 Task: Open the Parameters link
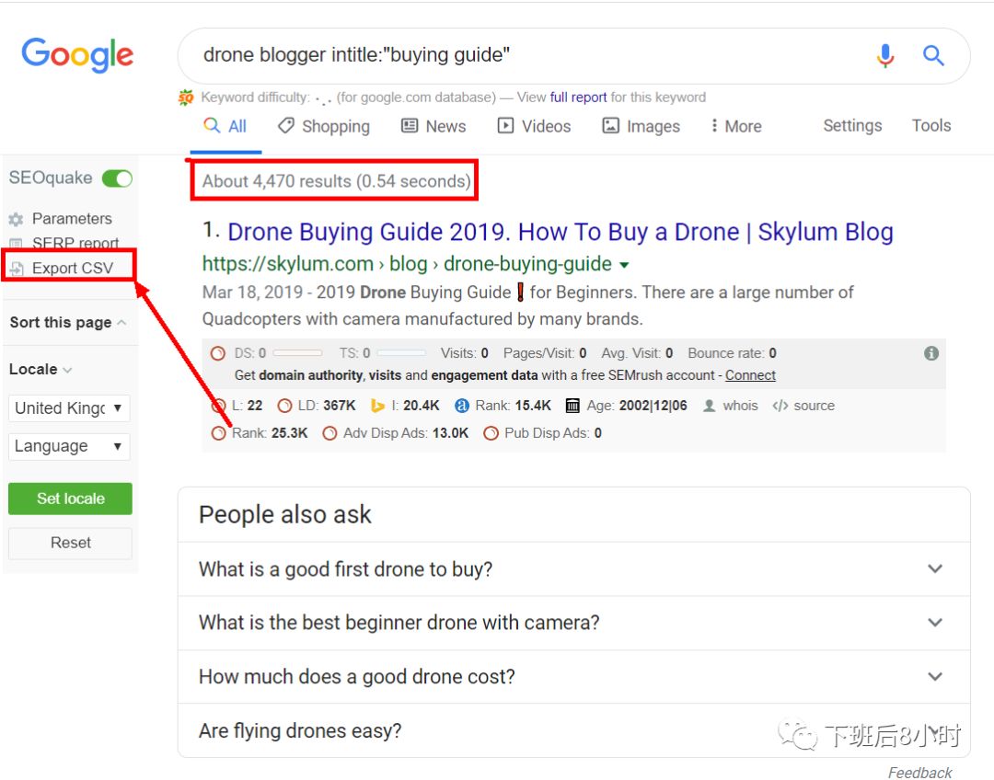73,219
